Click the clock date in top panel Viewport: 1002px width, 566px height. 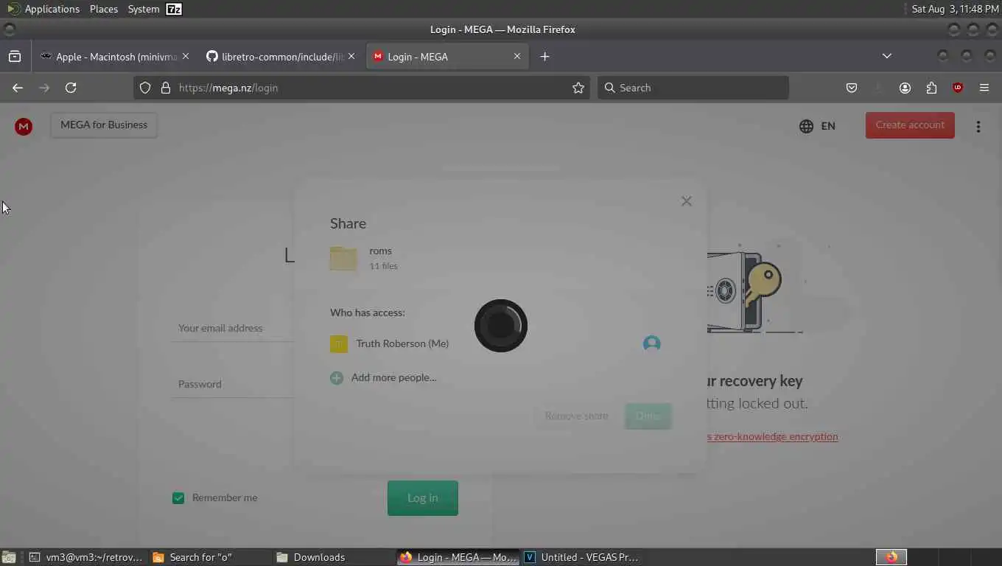(955, 9)
